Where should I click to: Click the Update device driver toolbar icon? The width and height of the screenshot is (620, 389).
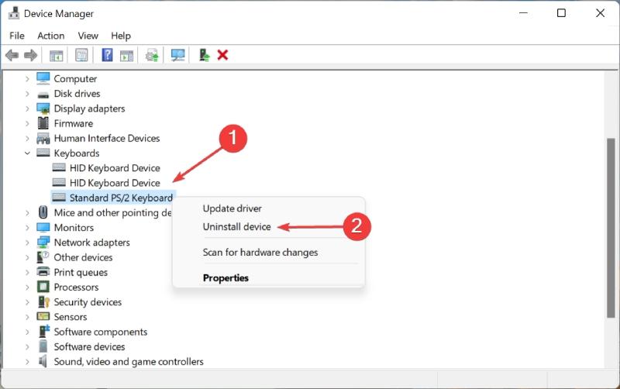pos(152,55)
